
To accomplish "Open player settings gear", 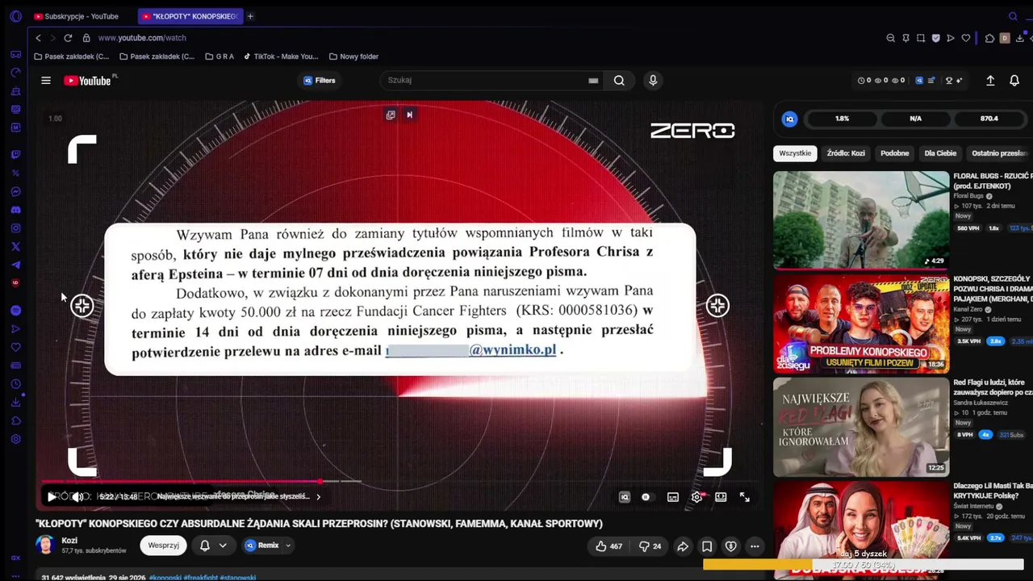I will [696, 497].
